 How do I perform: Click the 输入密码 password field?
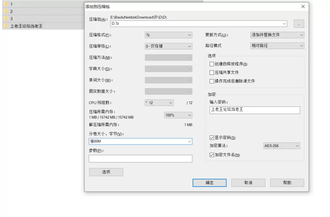point(255,110)
